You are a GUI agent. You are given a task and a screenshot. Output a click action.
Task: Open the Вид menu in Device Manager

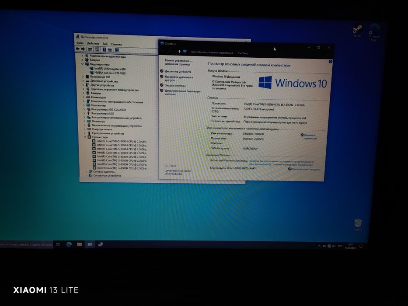pyautogui.click(x=105, y=44)
